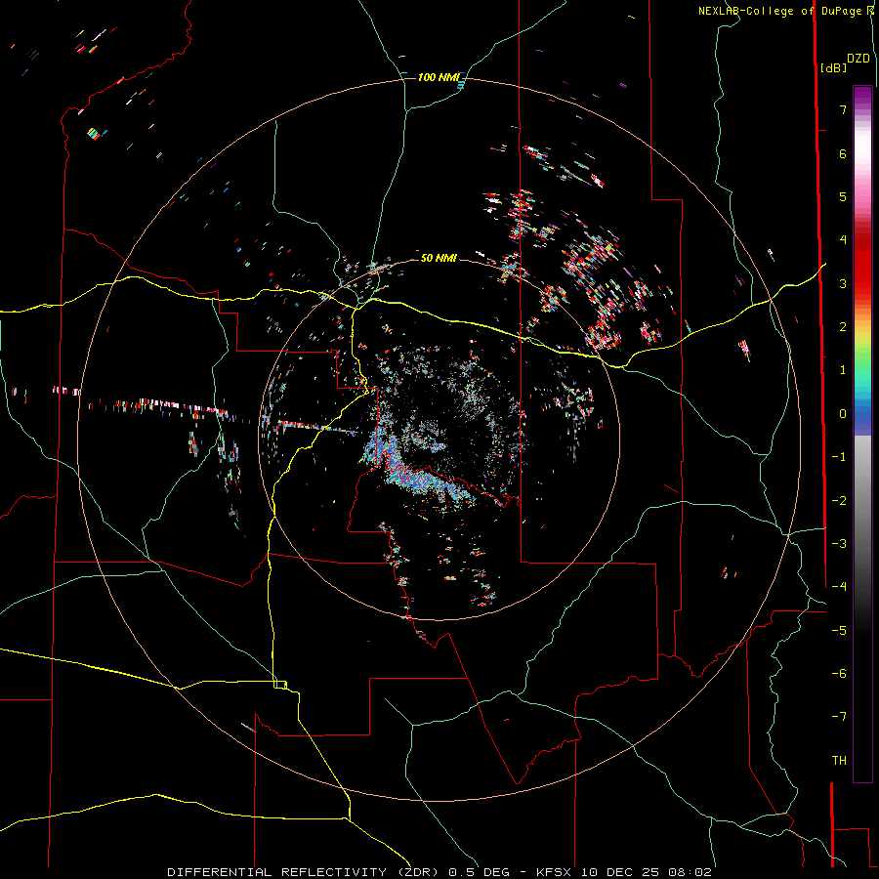Select the 5 dB tick label

(843, 196)
